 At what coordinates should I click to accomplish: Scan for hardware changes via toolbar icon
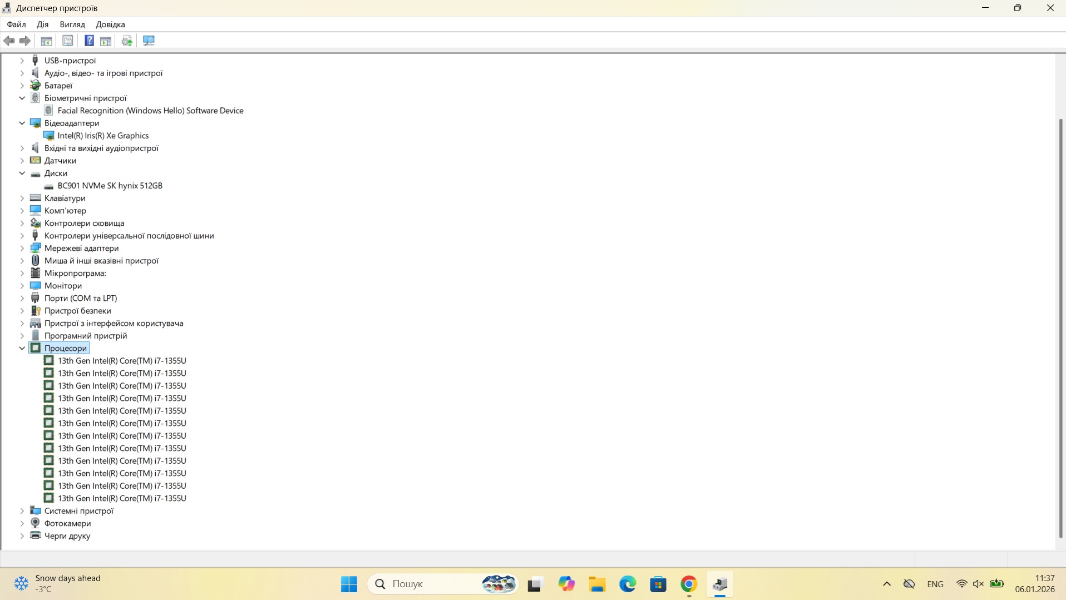149,41
